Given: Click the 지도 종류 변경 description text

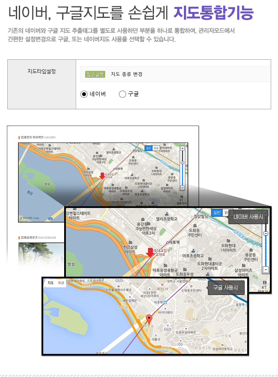Looking at the screenshot, I should click(127, 74).
